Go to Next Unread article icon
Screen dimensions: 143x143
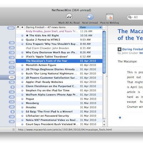pos(90,17)
